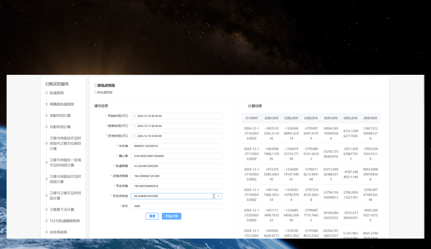
Task: Click clock icon in 开始时间(UTC) field
Action: tap(134, 116)
